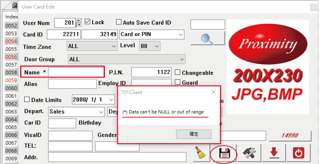Click the magnifying glass search button
The image size is (321, 164).
(208, 38)
